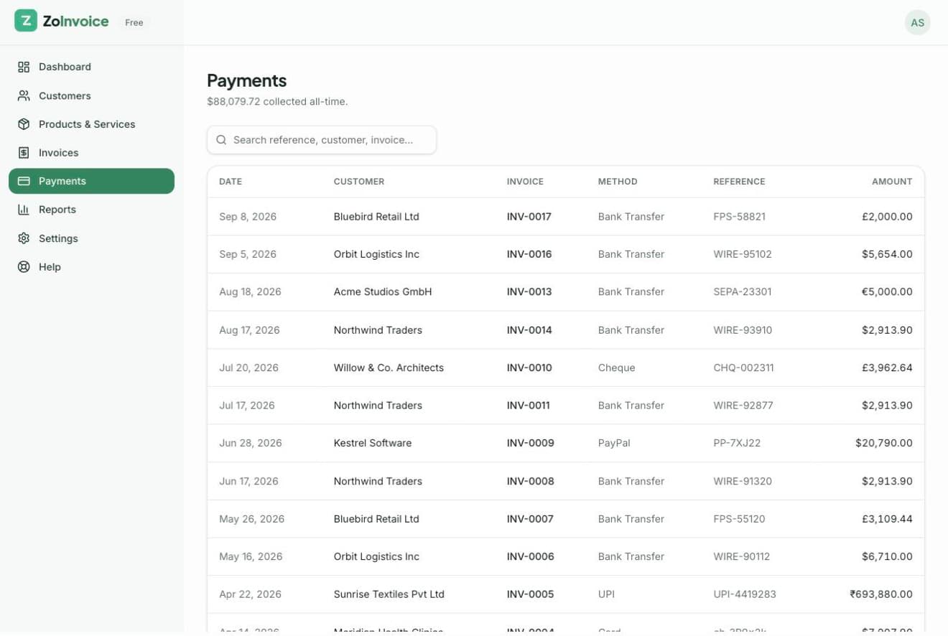Open the Reports label in the sidebar

click(x=57, y=210)
